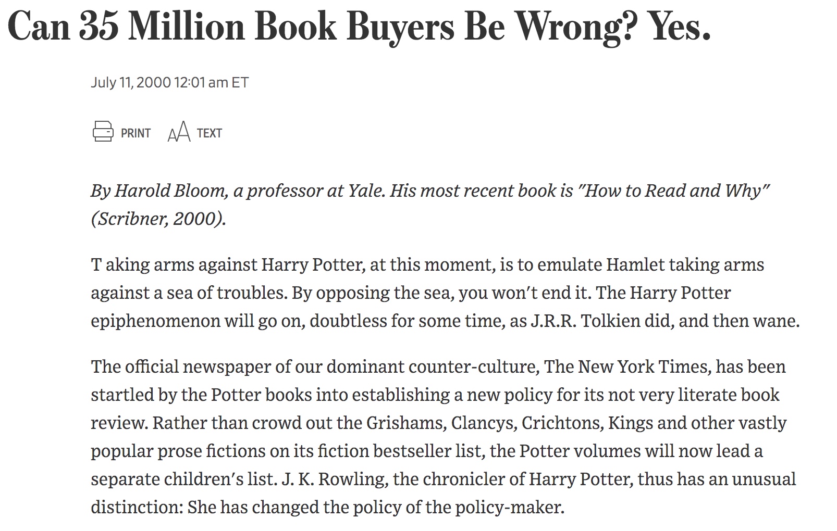
Task: Click the printer icon
Action: 103,131
